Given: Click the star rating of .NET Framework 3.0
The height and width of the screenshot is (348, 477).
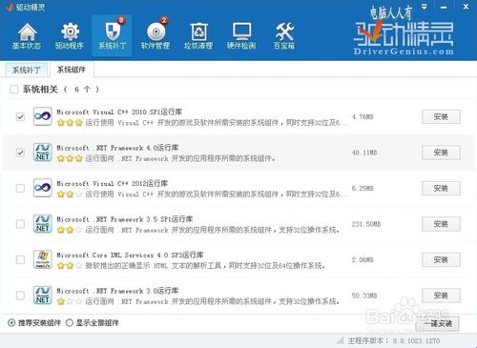Looking at the screenshot, I should tap(70, 301).
